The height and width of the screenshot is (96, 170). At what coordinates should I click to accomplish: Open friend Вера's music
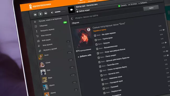[x=50, y=78]
